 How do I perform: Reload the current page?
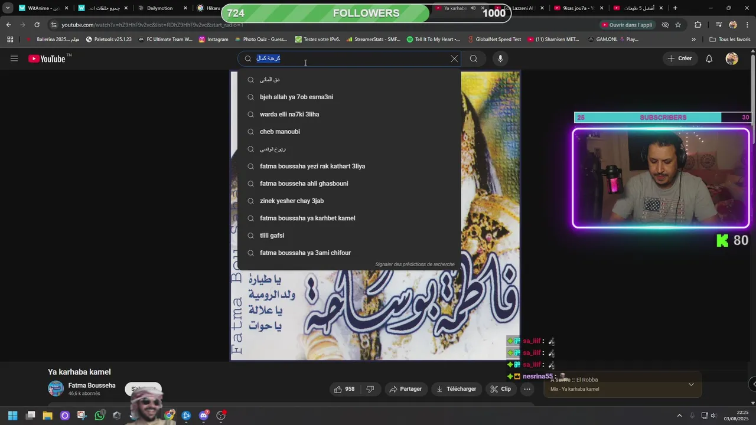pyautogui.click(x=37, y=25)
